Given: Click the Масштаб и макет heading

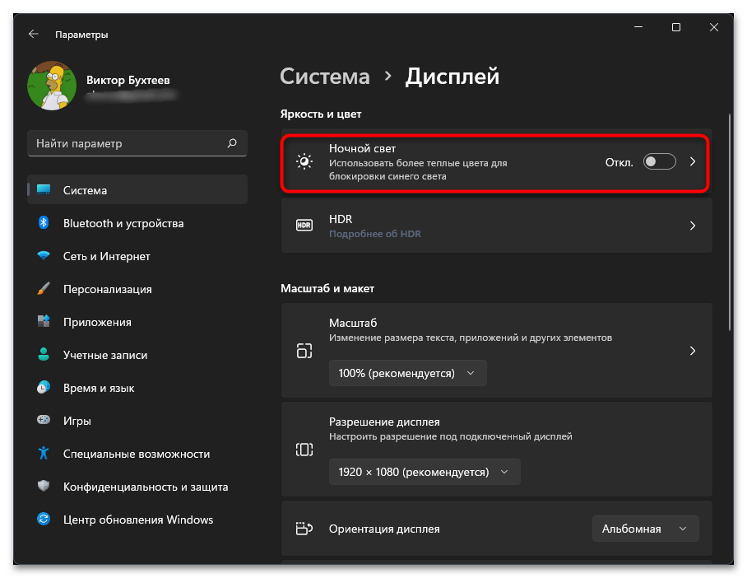Looking at the screenshot, I should [327, 288].
